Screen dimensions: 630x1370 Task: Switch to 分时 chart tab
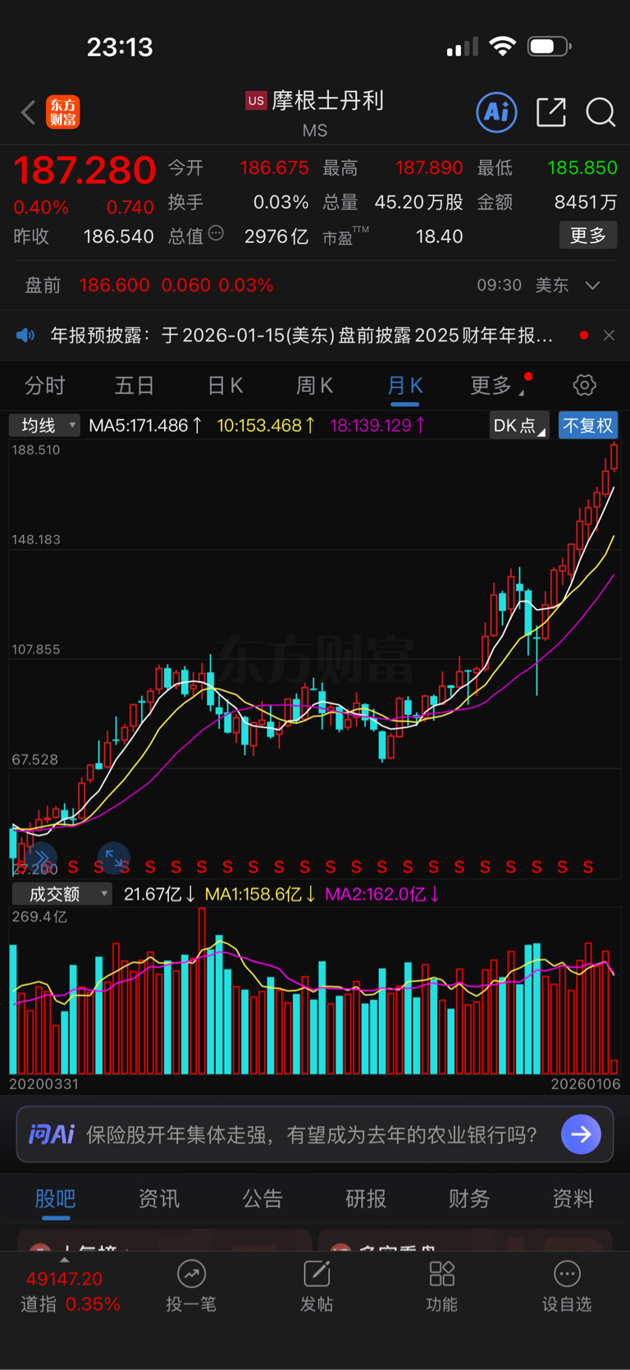coord(45,385)
